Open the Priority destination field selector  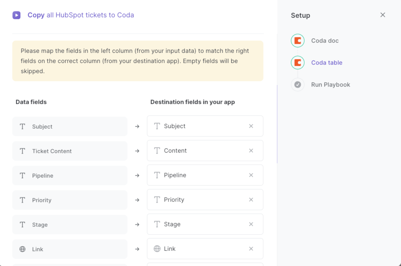tap(205, 200)
